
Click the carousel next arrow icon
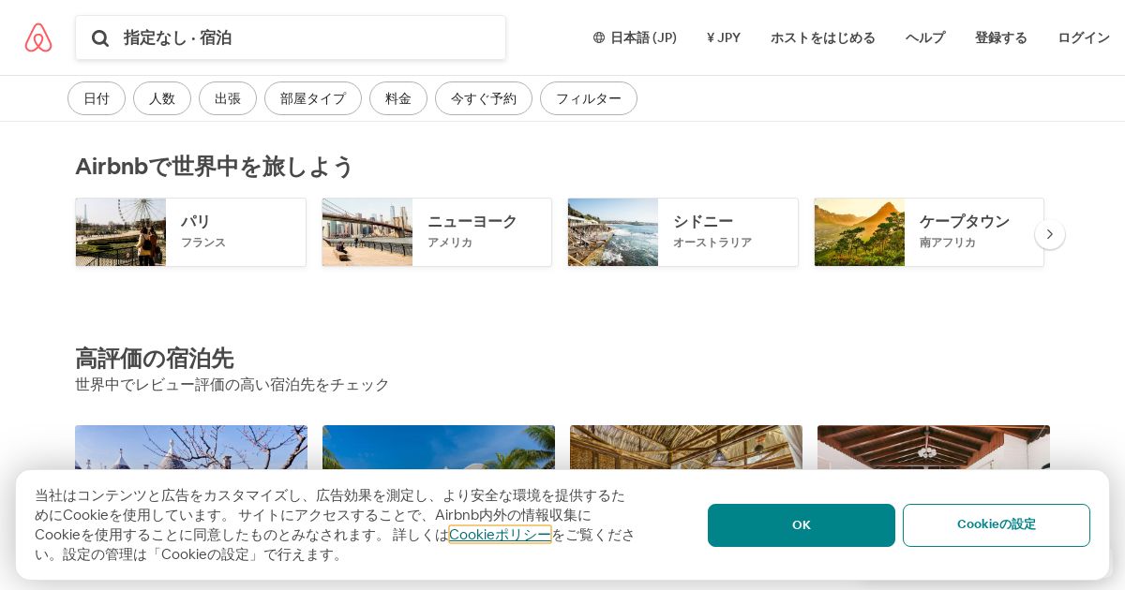(x=1050, y=234)
